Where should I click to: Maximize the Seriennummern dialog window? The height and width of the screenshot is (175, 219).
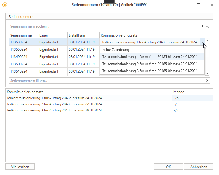tap(199, 5)
